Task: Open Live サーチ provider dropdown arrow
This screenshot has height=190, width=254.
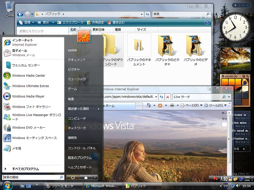Action: [x=229, y=97]
